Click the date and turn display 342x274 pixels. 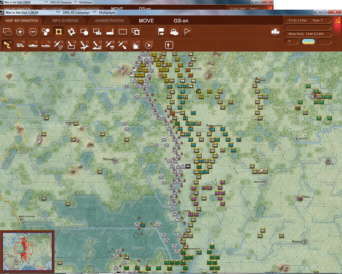point(308,20)
